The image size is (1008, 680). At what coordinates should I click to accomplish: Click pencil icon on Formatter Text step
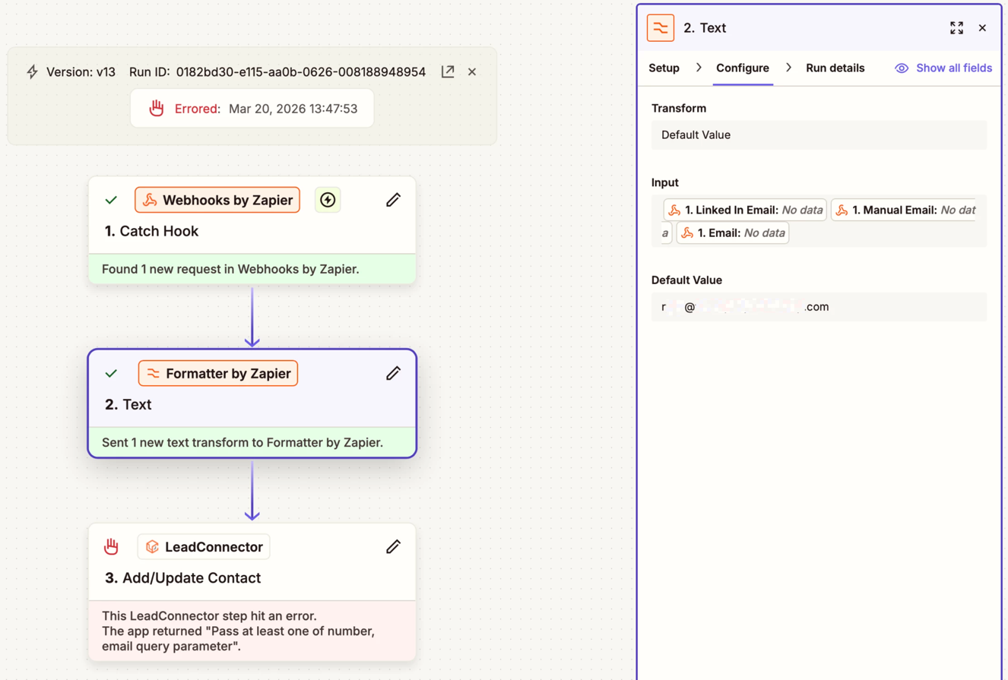click(393, 373)
